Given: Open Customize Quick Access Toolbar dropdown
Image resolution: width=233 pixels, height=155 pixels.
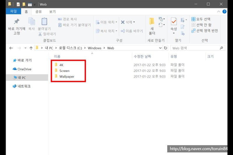Looking at the screenshot, I should coord(35,5).
